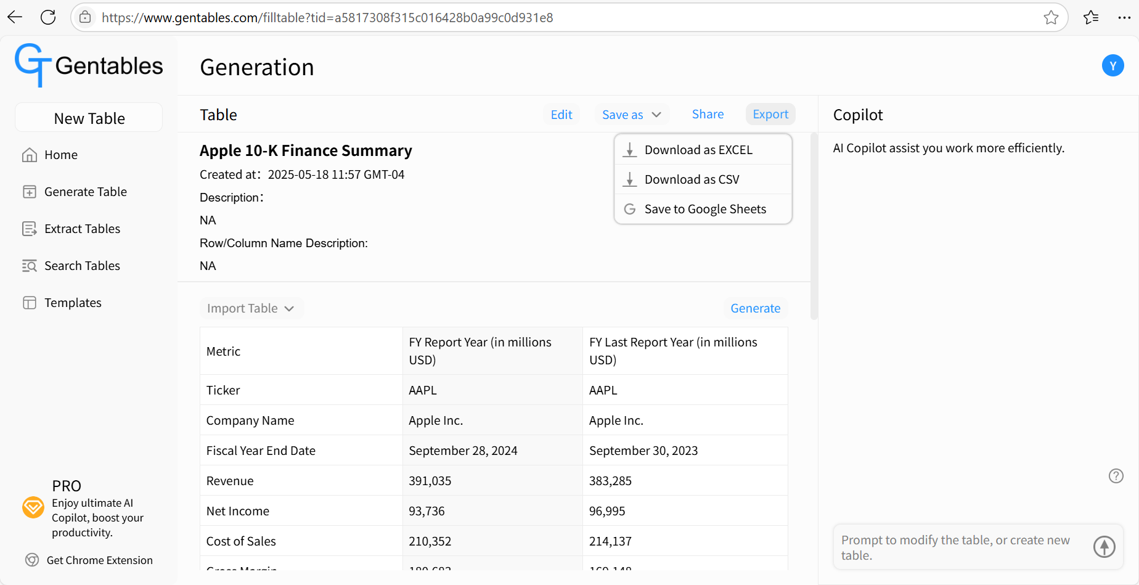Bookmark this page with the star icon
Image resolution: width=1139 pixels, height=585 pixels.
pos(1051,17)
